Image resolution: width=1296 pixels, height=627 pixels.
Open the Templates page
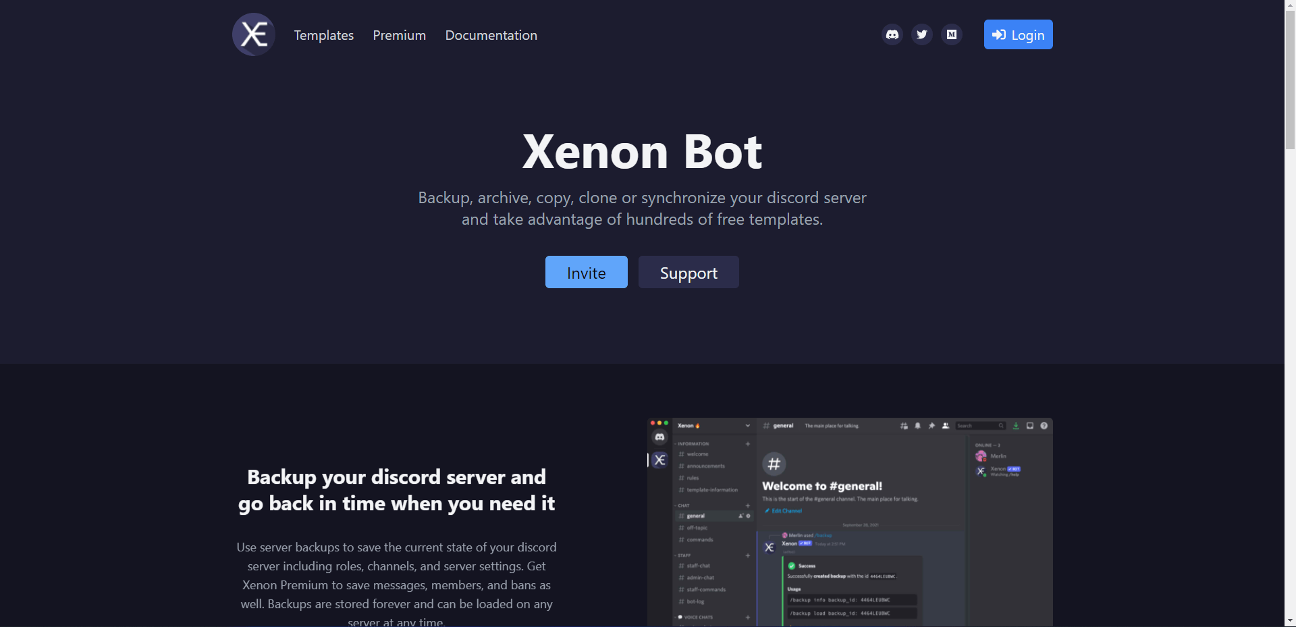coord(324,35)
